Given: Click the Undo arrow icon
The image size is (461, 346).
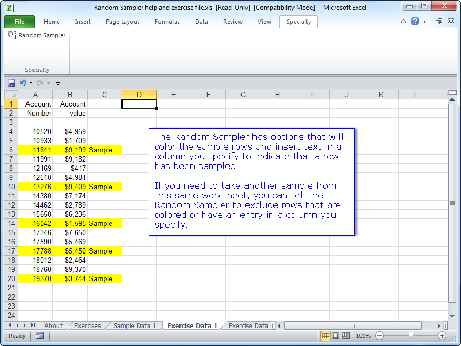Looking at the screenshot, I should [x=23, y=83].
